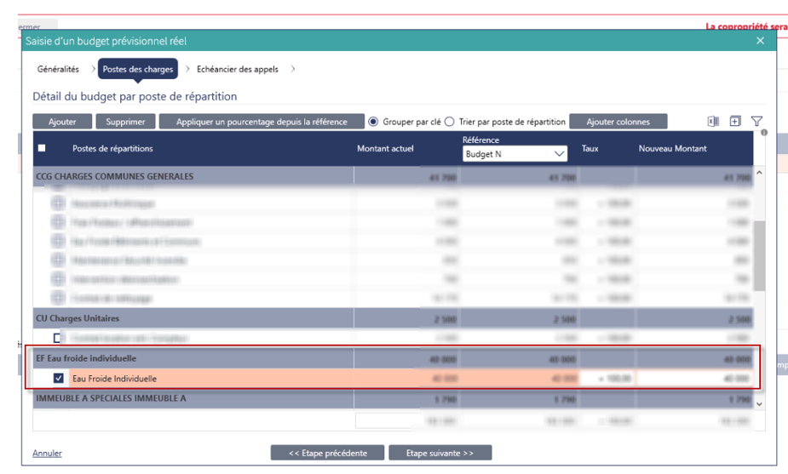Click the small info circle icon
The image size is (788, 474).
764,133
